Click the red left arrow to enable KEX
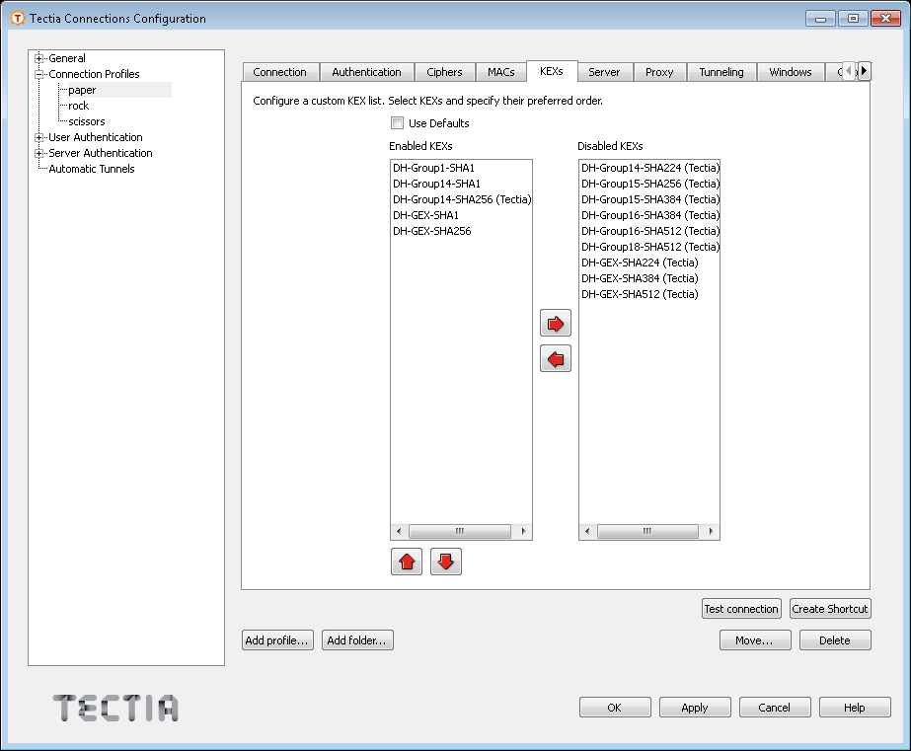Viewport: 911px width, 751px height. tap(556, 359)
